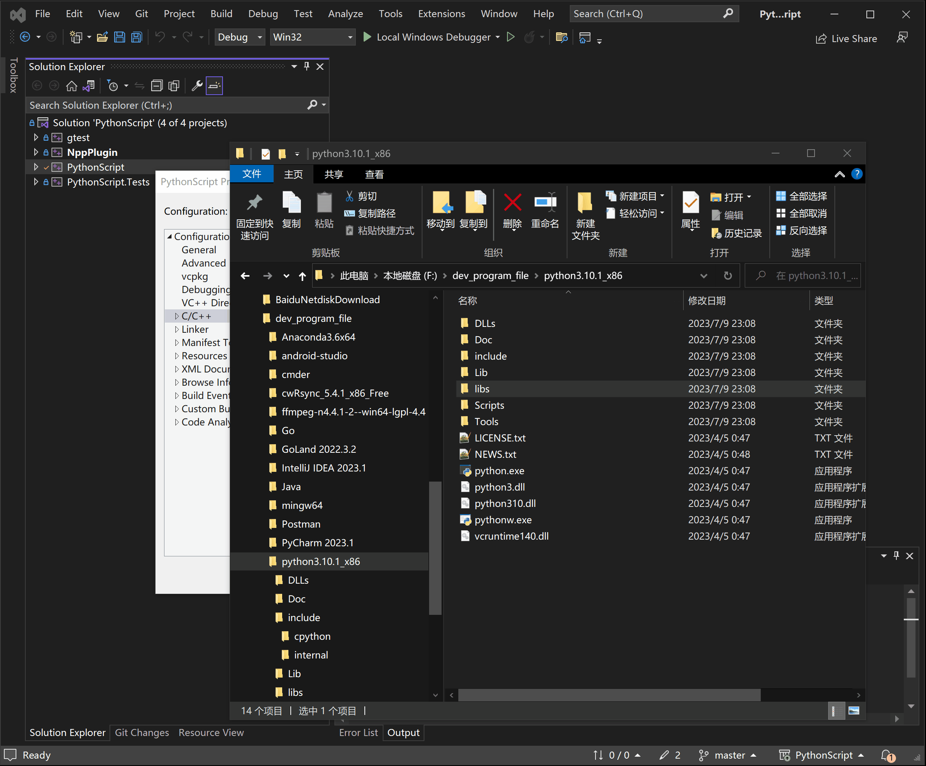This screenshot has width=926, height=766.
Task: Click the Visual Studio Search (Ctrl+Q) box
Action: [x=654, y=14]
